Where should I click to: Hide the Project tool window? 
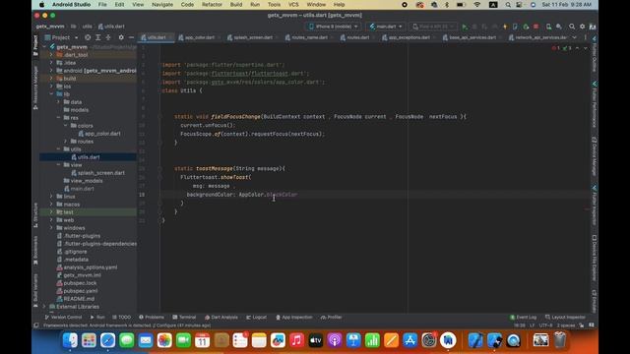131,37
